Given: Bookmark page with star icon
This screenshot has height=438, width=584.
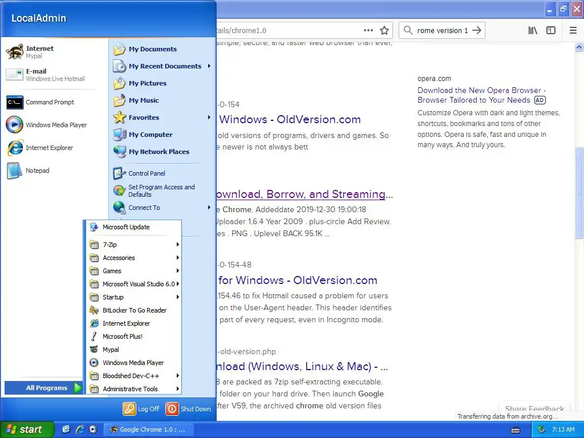Looking at the screenshot, I should pos(384,31).
